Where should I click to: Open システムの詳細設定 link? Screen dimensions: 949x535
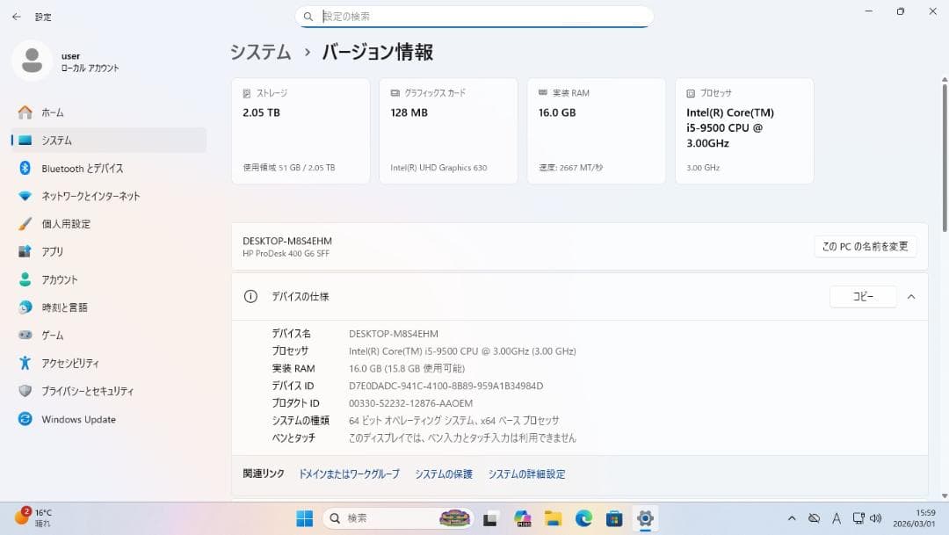[x=526, y=474]
